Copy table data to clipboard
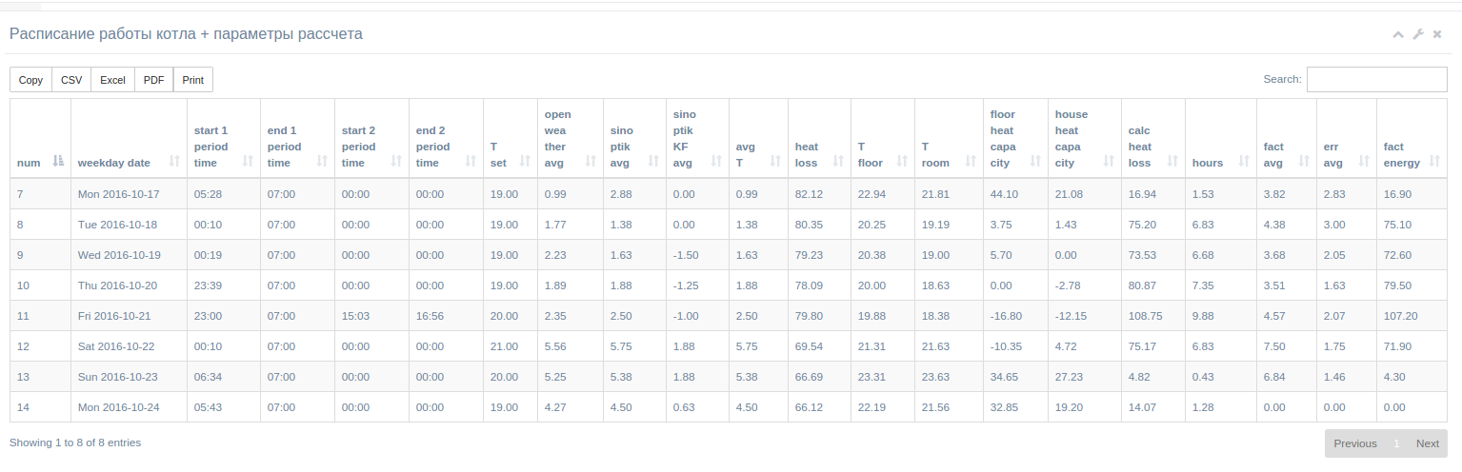Viewport: 1462px width, 472px height. pos(30,80)
